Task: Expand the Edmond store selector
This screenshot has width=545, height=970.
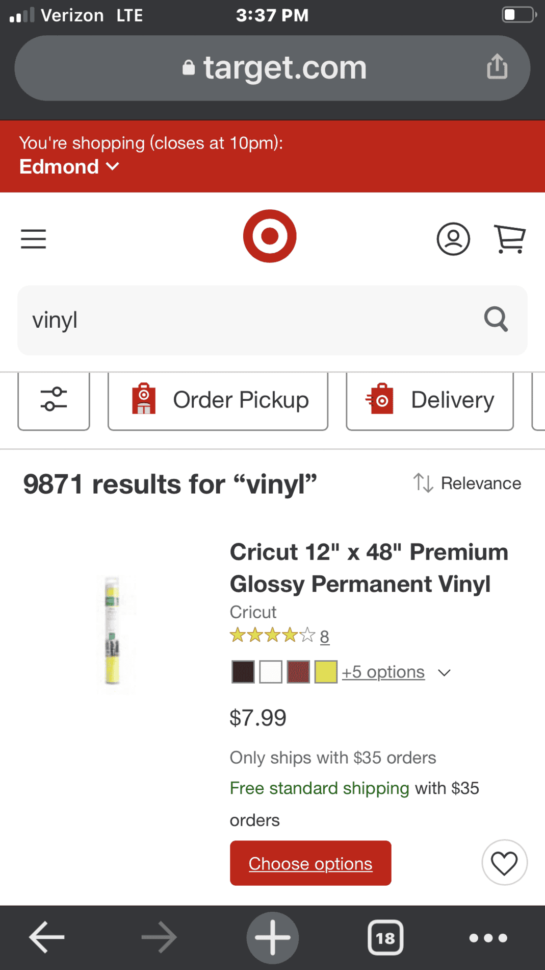Action: 69,167
